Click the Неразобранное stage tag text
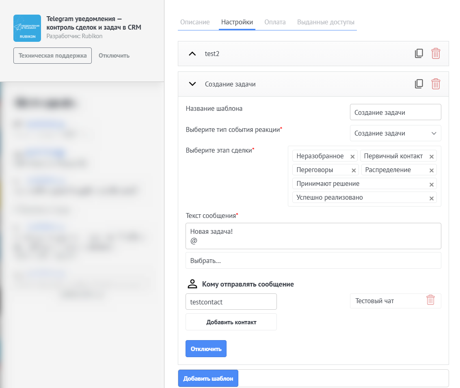 point(320,156)
